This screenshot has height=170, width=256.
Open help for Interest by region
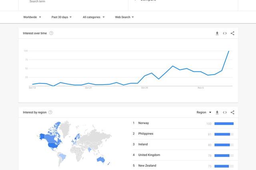pos(50,113)
